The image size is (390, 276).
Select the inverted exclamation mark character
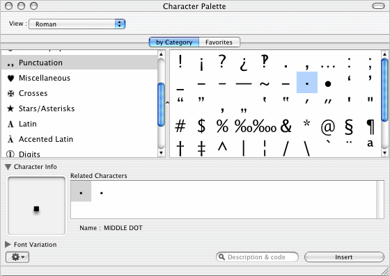coord(201,64)
